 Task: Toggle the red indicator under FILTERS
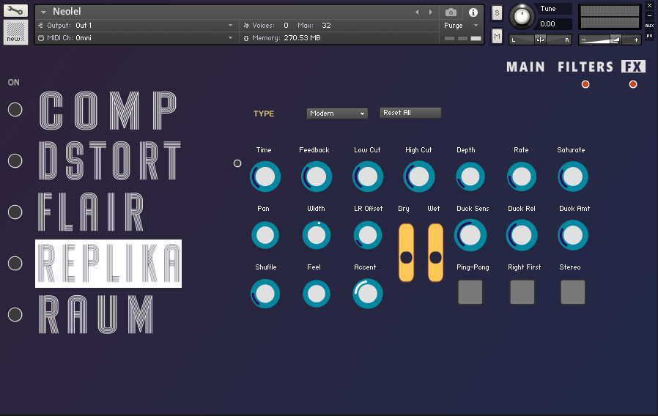click(585, 84)
